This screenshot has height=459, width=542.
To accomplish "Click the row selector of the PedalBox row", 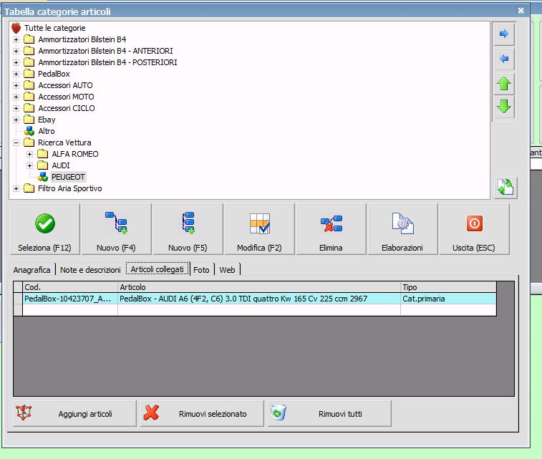I will (x=18, y=299).
